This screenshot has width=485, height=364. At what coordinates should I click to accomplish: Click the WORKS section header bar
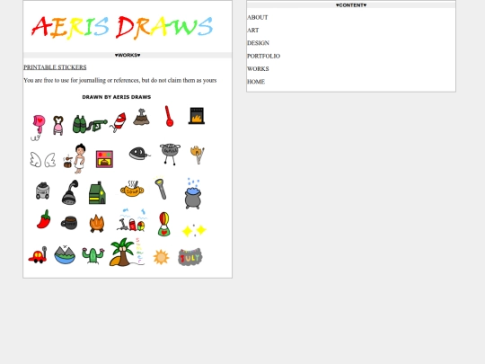[128, 55]
